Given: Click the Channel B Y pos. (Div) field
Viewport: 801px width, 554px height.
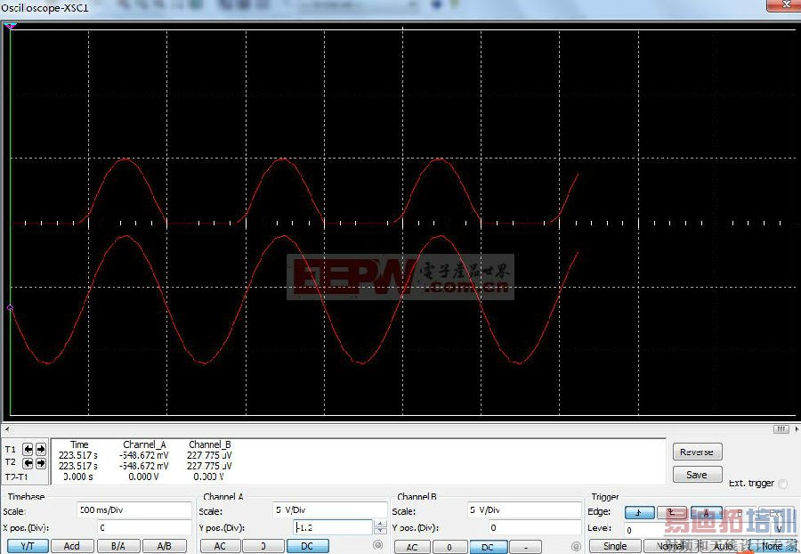Looking at the screenshot, I should click(533, 527).
